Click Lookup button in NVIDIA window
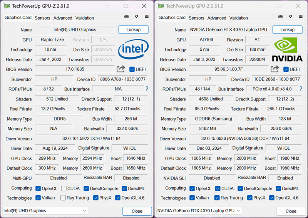Image resolution: width=308 pixels, height=218 pixels. [x=287, y=30]
